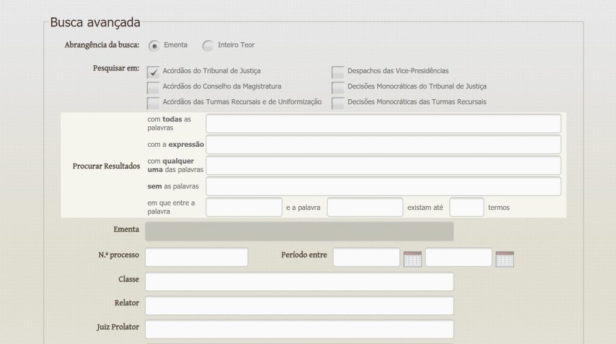616x344 pixels.
Task: Check Decisões Monocráticas do Tribunal de Justiça
Action: [x=338, y=87]
